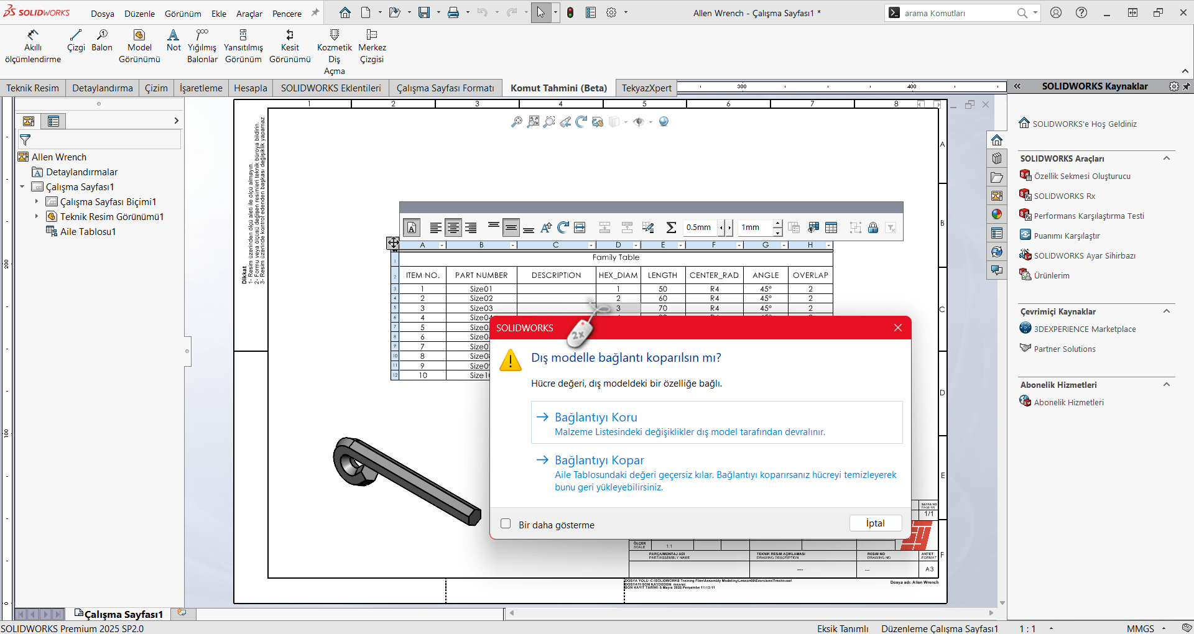Expand Teknik Resim Görünümü1 tree node

(x=36, y=216)
